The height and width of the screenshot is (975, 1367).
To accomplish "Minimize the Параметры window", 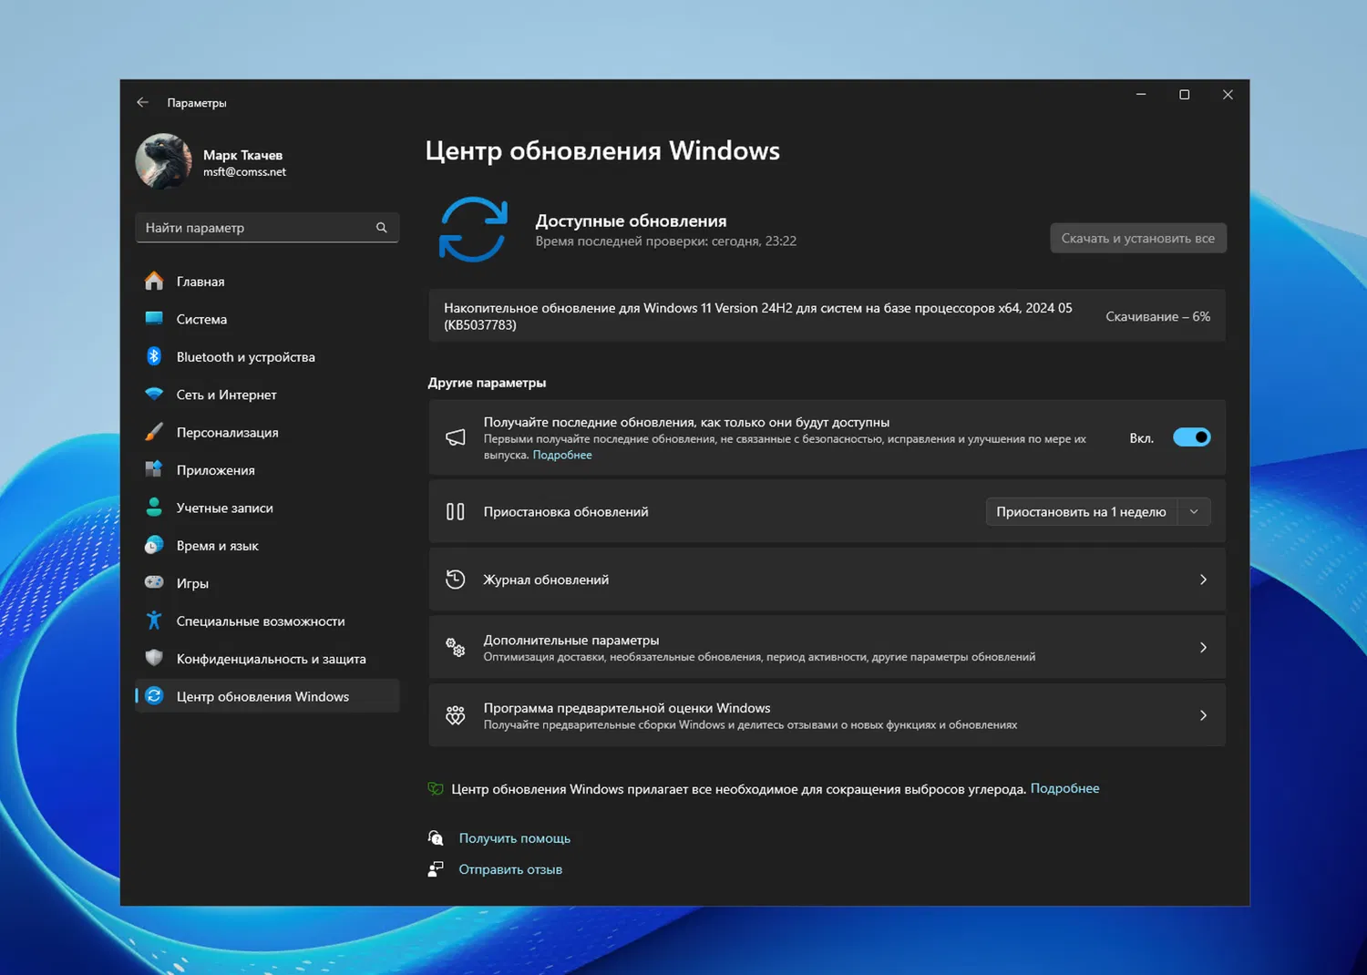I will click(x=1141, y=95).
